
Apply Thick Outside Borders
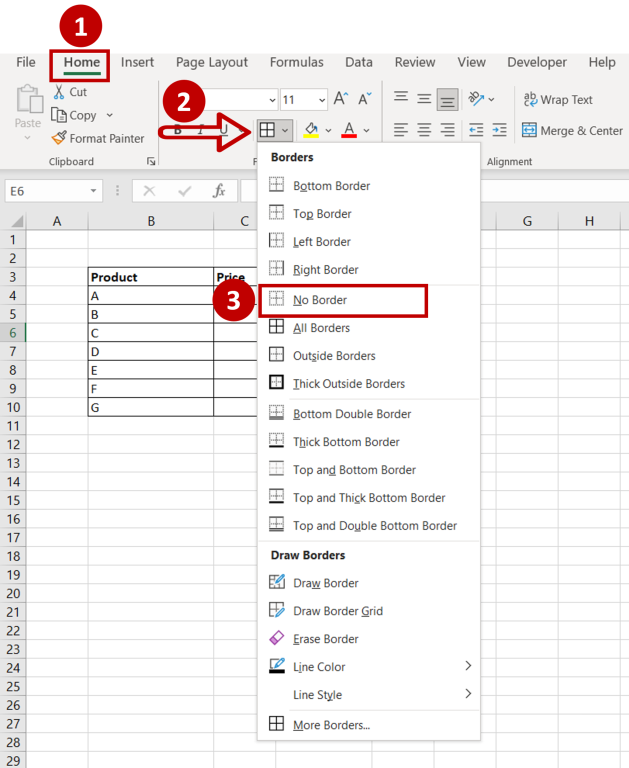click(x=349, y=383)
